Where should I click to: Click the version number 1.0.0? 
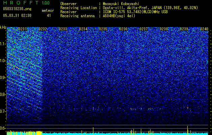click(x=46, y=3)
